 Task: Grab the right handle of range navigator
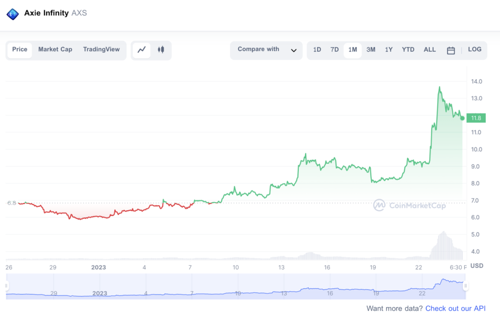(465, 286)
